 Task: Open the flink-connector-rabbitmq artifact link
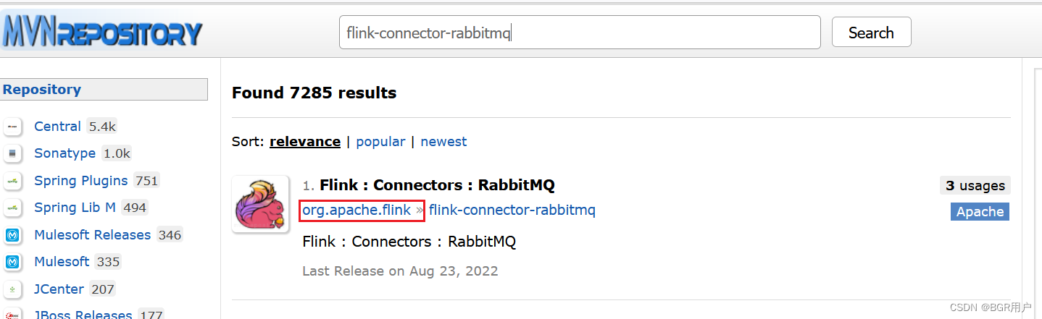(512, 210)
